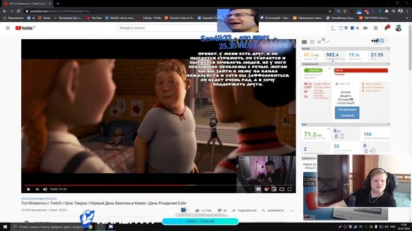Screen dimensions: 412x231
Task: Switch ENG input language in tray
Action: tap(393, 227)
